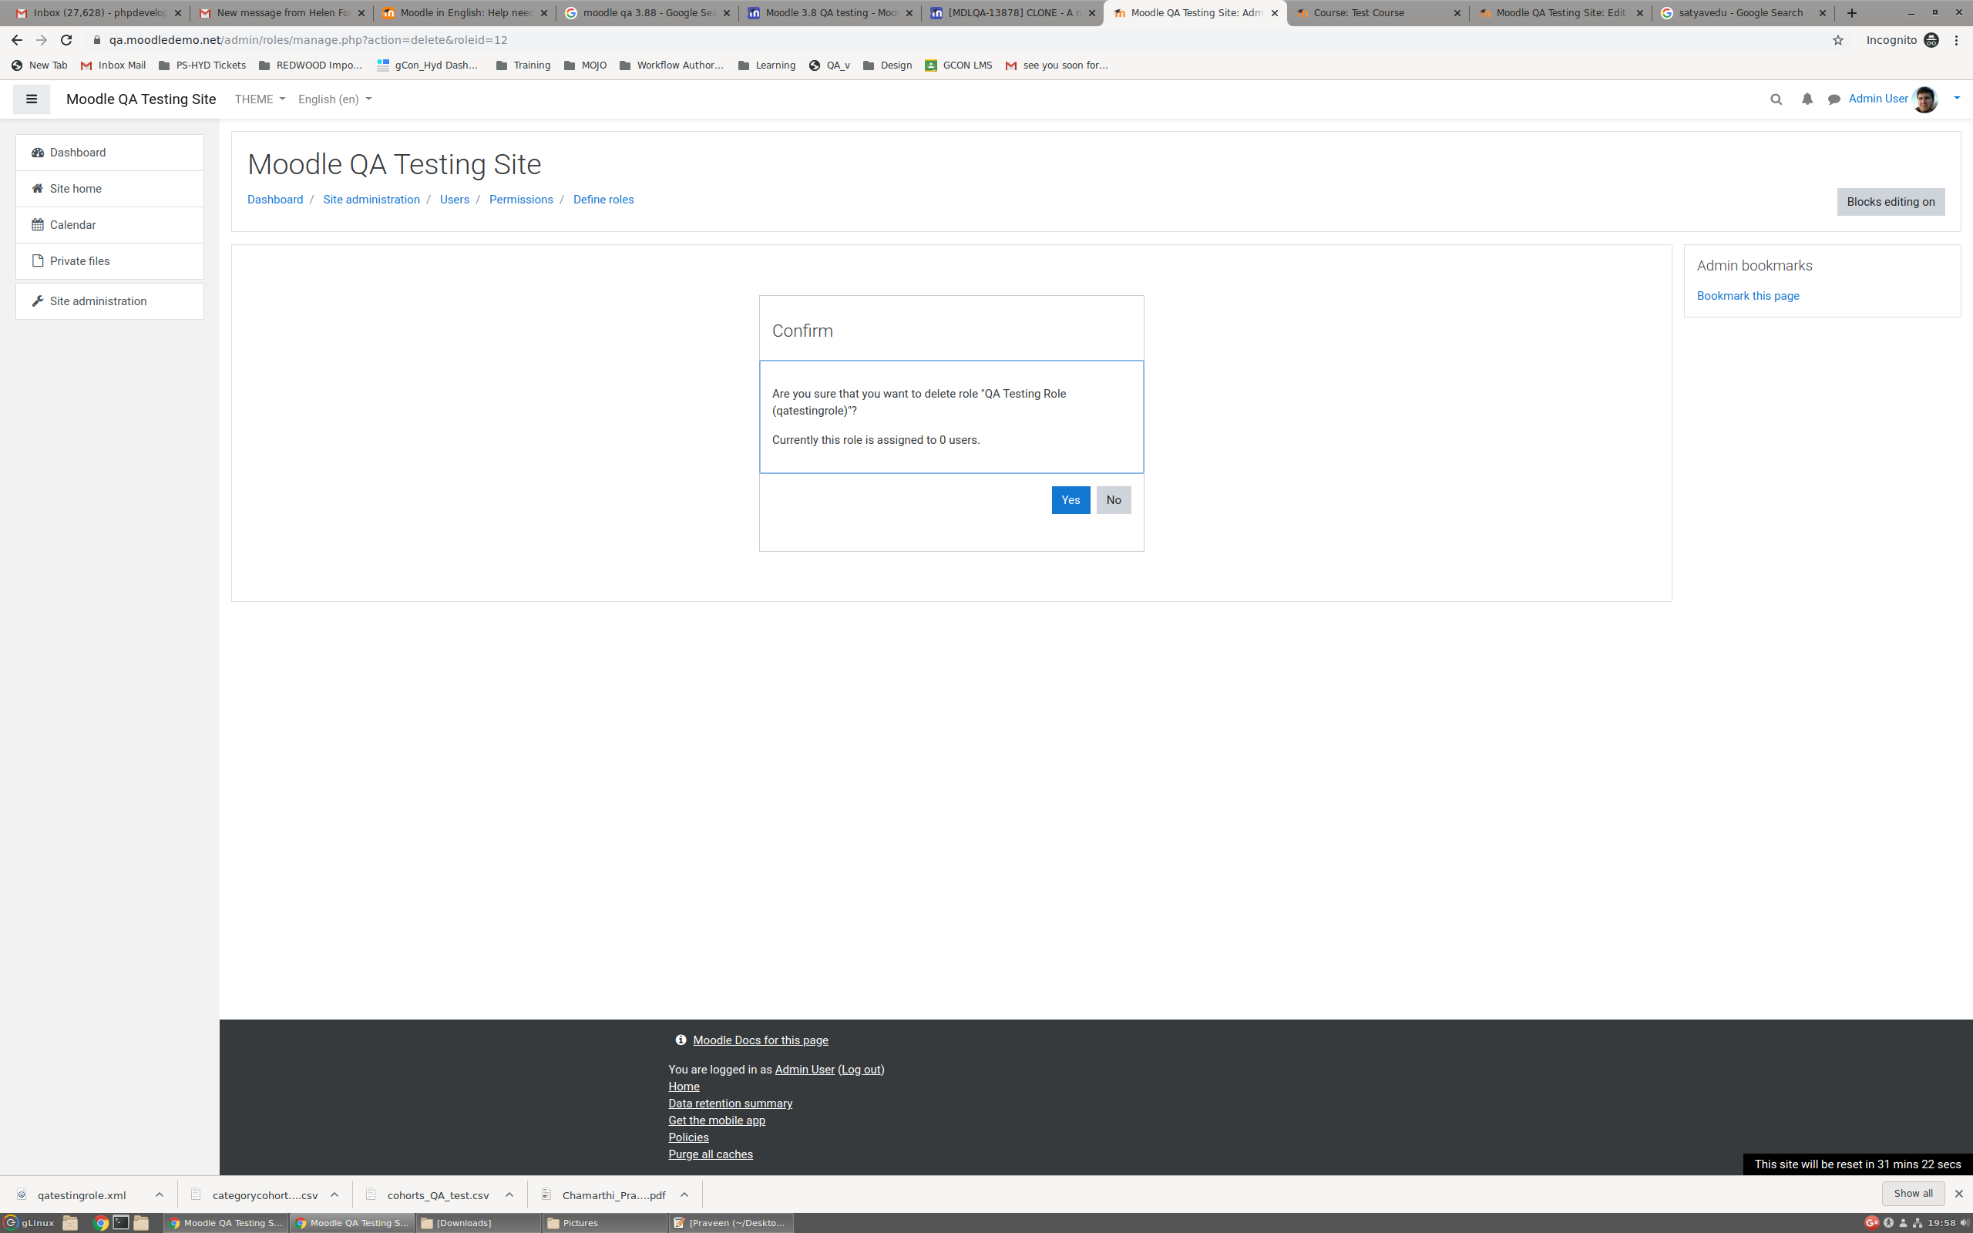Open the THEME dropdown menu
This screenshot has height=1233, width=1973.
259,99
